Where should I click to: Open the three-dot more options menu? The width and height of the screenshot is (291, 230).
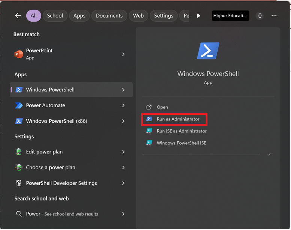(x=274, y=16)
